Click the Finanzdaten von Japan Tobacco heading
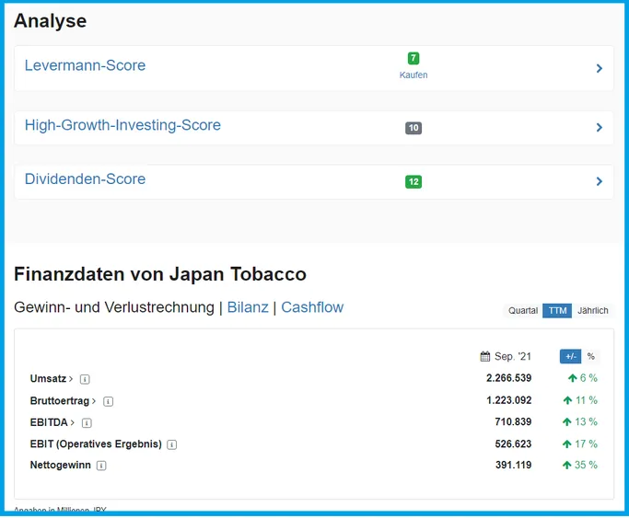Image resolution: width=629 pixels, height=518 pixels. pyautogui.click(x=160, y=274)
